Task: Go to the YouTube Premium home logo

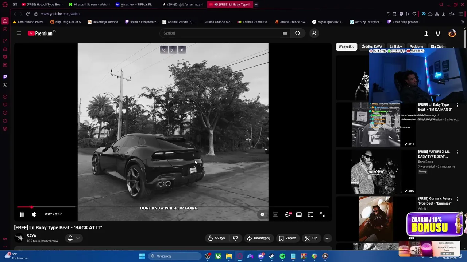Action: (40, 33)
